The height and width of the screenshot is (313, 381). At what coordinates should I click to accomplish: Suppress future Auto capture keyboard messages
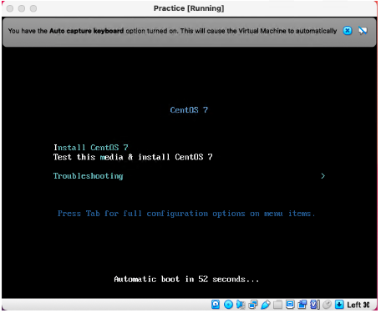pos(363,31)
